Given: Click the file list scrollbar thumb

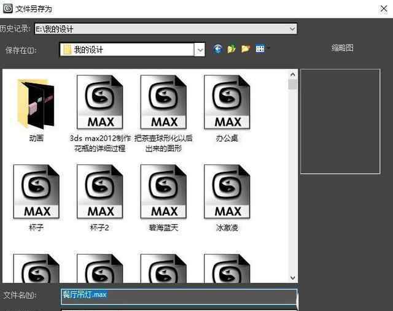Looking at the screenshot, I should [293, 85].
